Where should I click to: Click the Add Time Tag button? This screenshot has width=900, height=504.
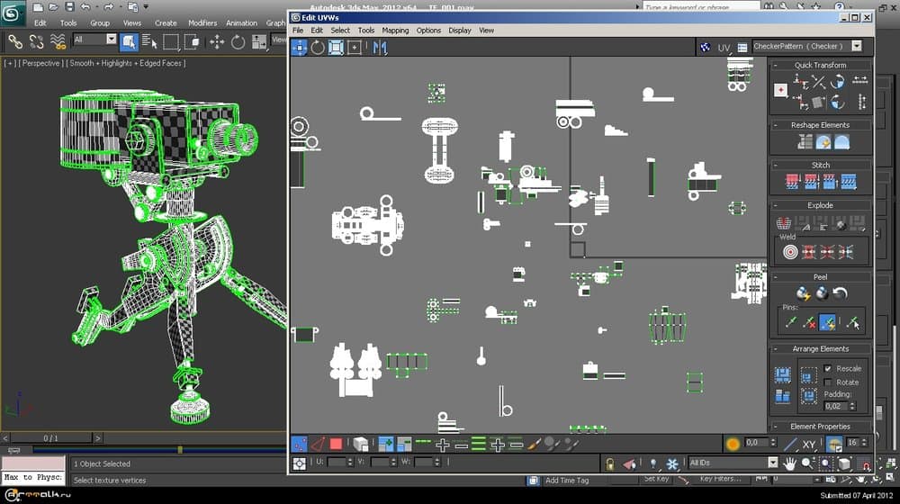[567, 481]
